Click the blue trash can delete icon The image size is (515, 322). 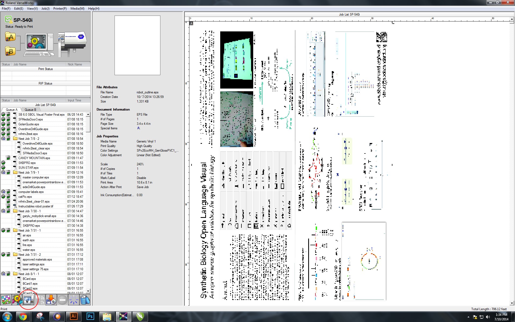85,300
